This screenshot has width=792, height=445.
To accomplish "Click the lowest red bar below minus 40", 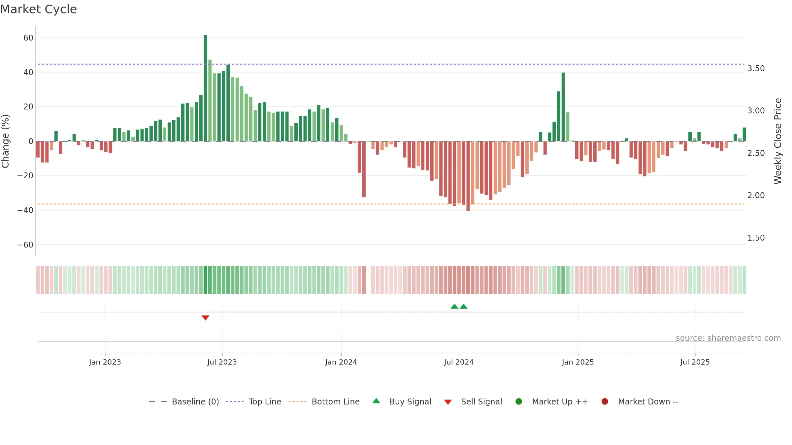I will point(468,176).
